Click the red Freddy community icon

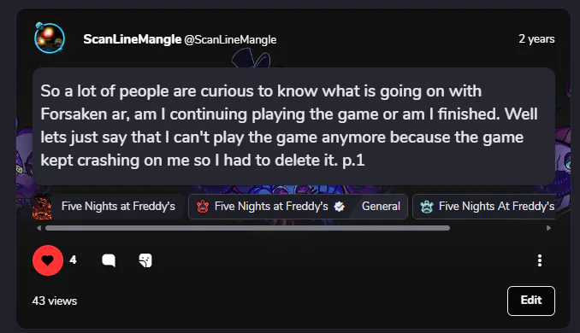pyautogui.click(x=203, y=207)
